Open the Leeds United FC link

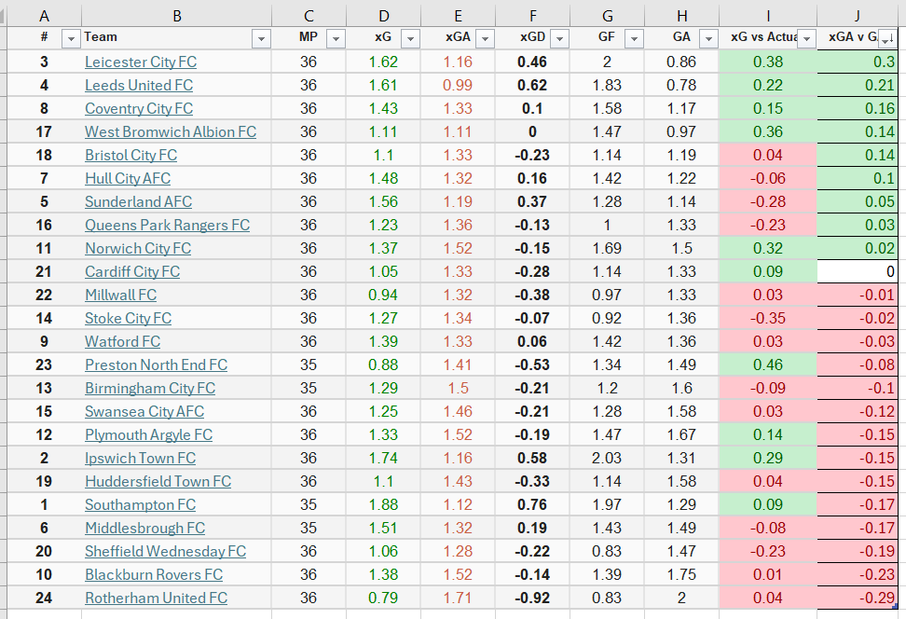coord(139,85)
